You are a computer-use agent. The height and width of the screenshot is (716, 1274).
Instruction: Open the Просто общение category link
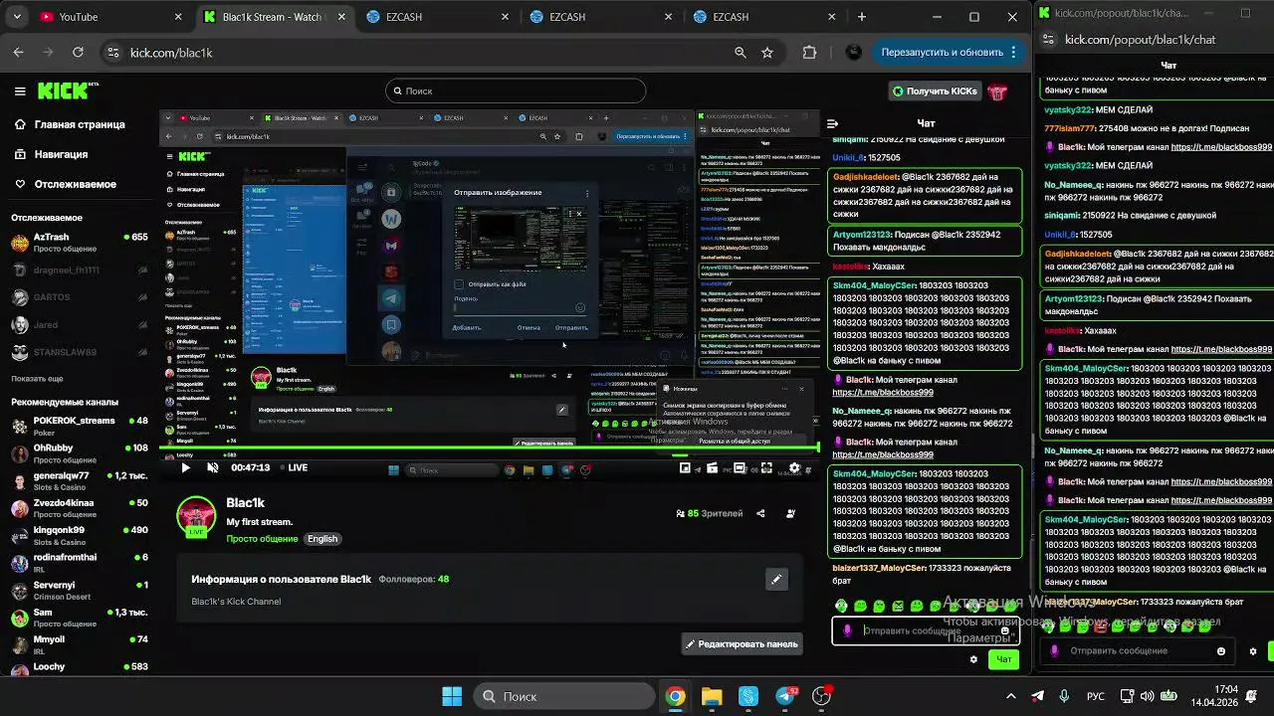coord(262,539)
